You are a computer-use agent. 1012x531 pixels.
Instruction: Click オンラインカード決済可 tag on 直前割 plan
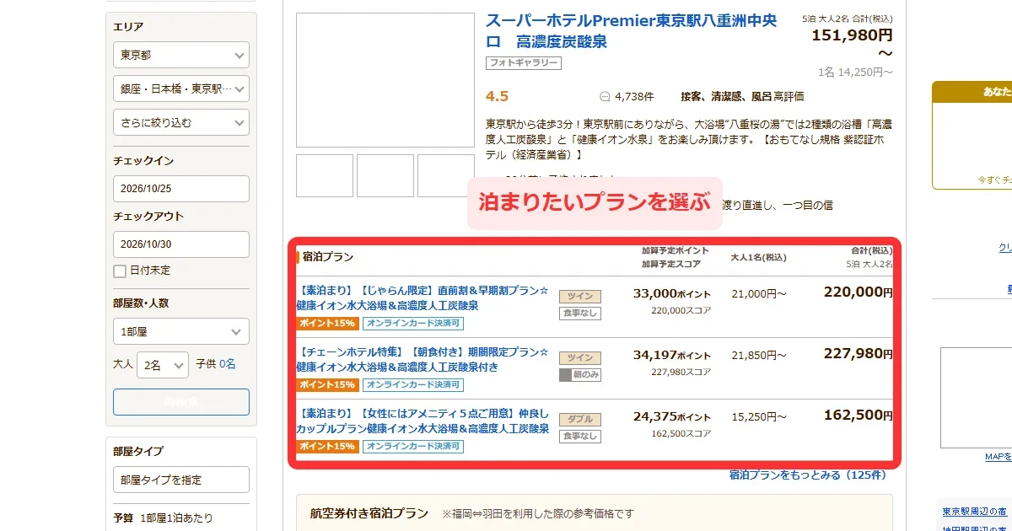click(413, 323)
